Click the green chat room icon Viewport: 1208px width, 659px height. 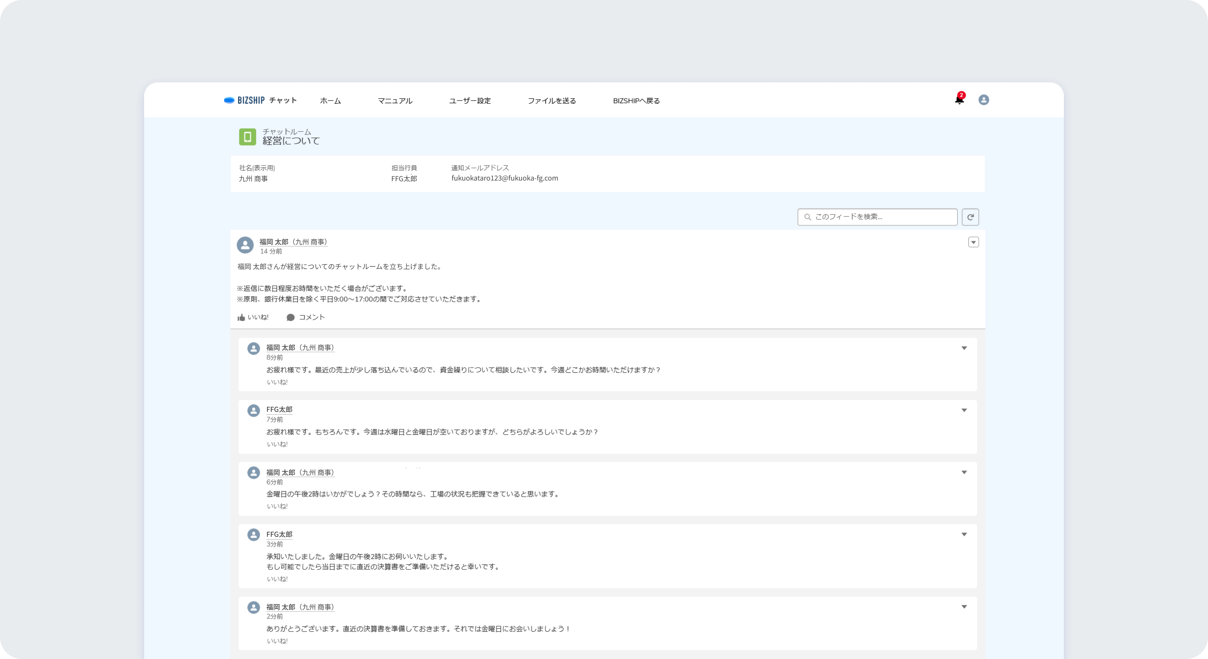click(x=247, y=137)
